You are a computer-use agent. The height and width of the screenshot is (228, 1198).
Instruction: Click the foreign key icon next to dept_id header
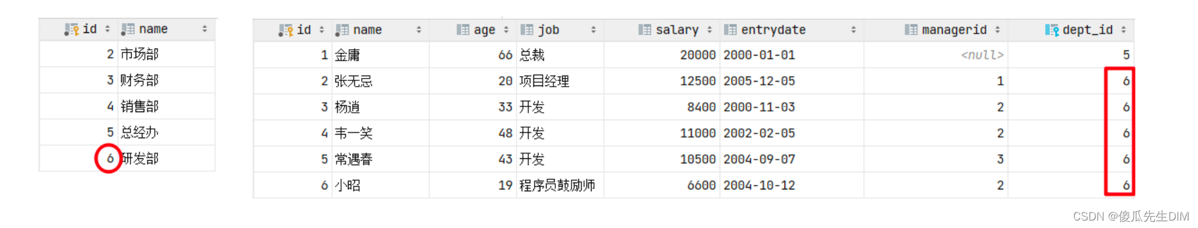coord(1052,30)
